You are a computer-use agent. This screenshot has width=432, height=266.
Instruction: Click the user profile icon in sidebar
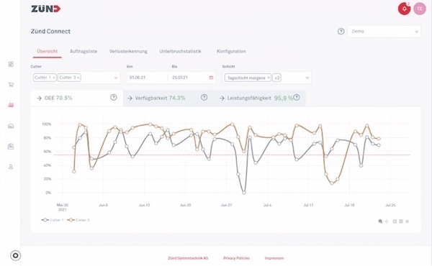(x=11, y=167)
